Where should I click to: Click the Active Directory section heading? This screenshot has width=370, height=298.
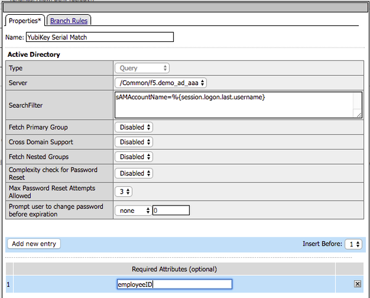[x=34, y=54]
